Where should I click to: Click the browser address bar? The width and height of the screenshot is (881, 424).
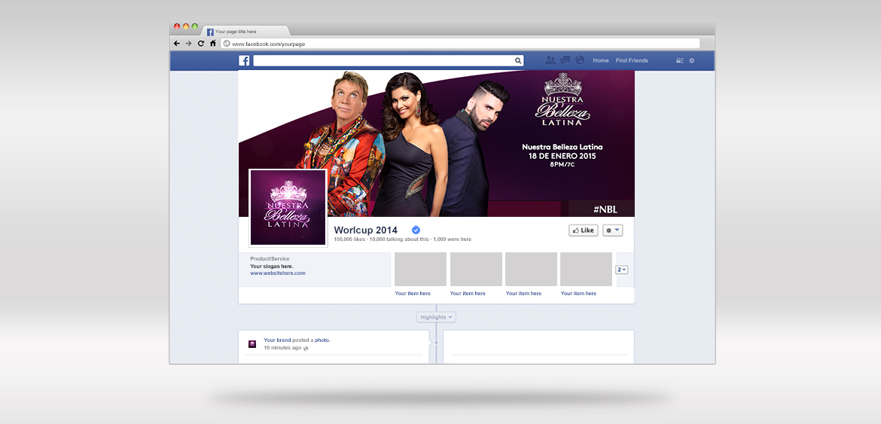[x=460, y=43]
